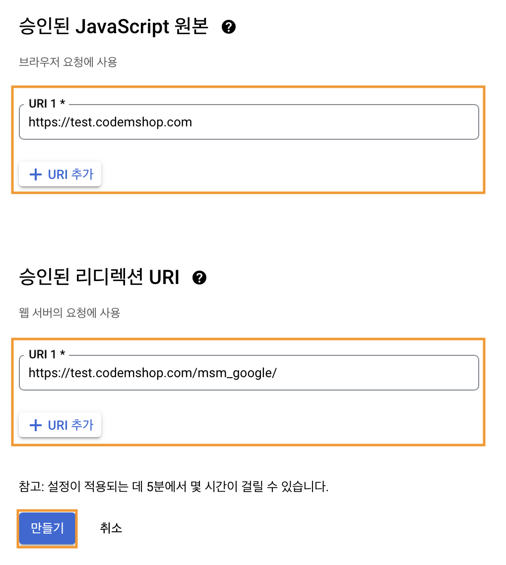The height and width of the screenshot is (565, 506).
Task: Click URI 1 label of redirect section
Action: [47, 354]
